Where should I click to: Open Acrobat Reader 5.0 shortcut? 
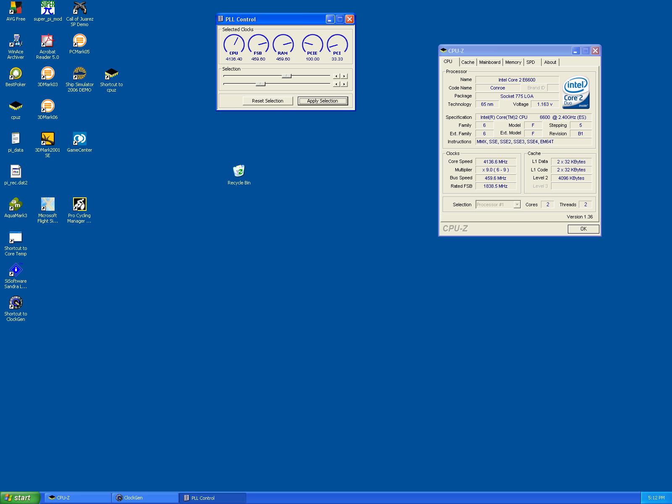(x=47, y=47)
